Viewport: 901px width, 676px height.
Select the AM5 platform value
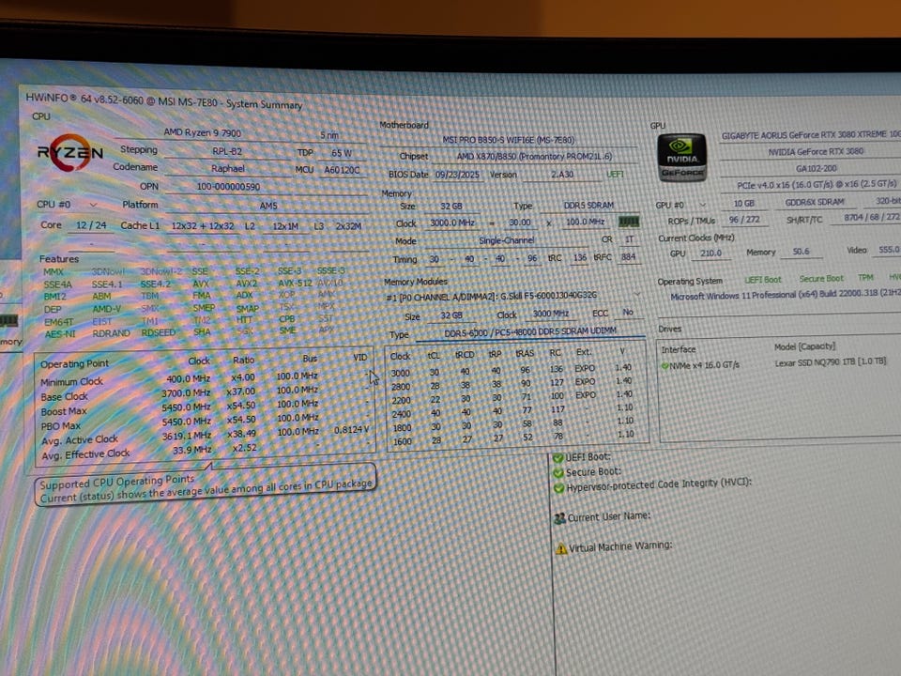click(x=267, y=206)
